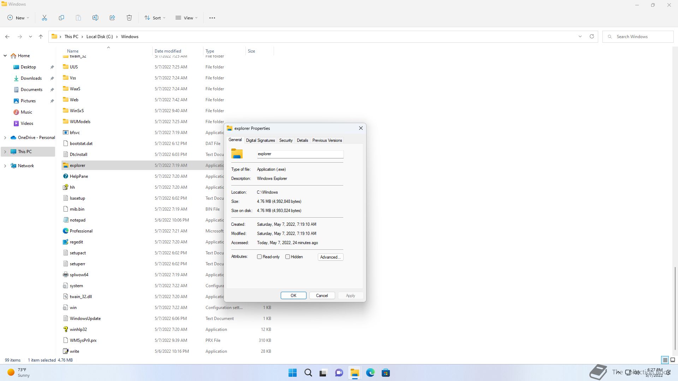This screenshot has height=381, width=678.
Task: Click the Copy icon in toolbar
Action: click(61, 18)
